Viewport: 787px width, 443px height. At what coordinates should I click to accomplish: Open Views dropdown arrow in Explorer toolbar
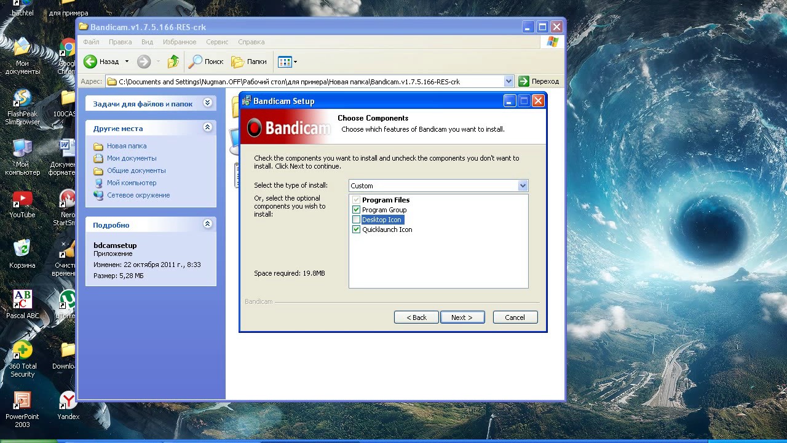click(295, 62)
